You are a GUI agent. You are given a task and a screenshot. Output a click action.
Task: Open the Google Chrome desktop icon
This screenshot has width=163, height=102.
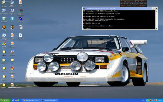4,44
